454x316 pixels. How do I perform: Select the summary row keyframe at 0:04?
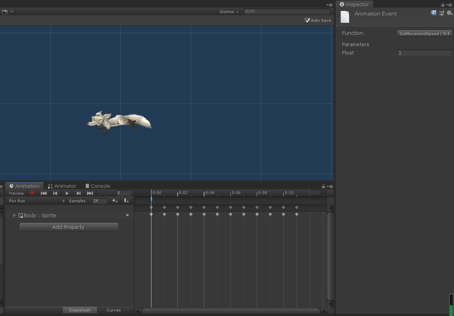coord(204,207)
